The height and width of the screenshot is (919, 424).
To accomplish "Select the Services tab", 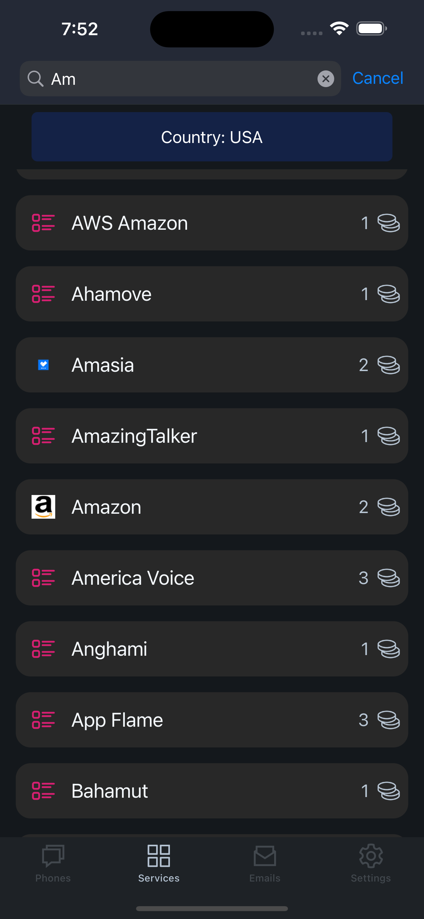I will coord(158,863).
